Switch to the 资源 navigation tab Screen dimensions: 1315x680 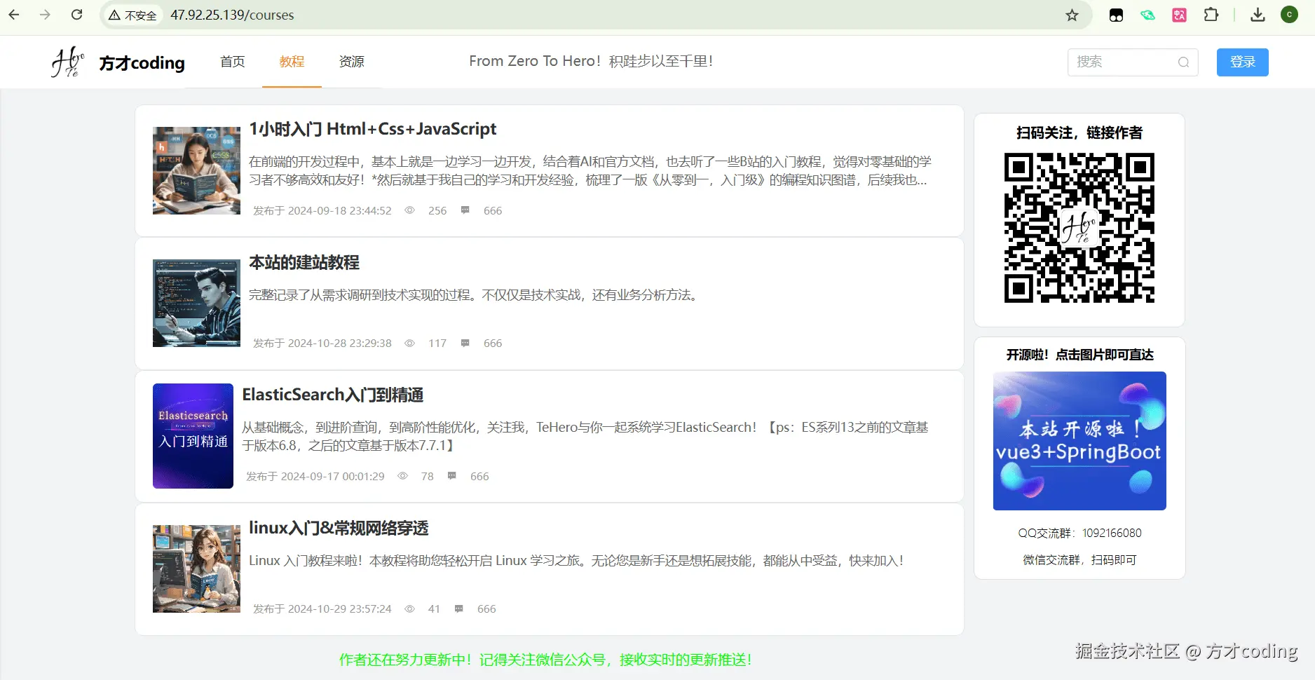[x=352, y=62]
